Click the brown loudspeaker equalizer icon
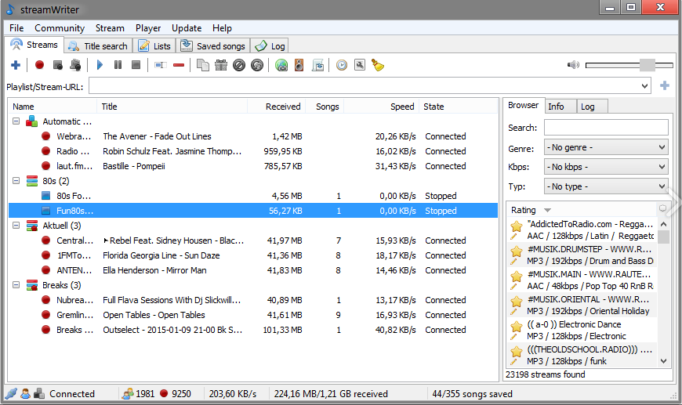Image resolution: width=682 pixels, height=405 pixels. click(x=299, y=65)
